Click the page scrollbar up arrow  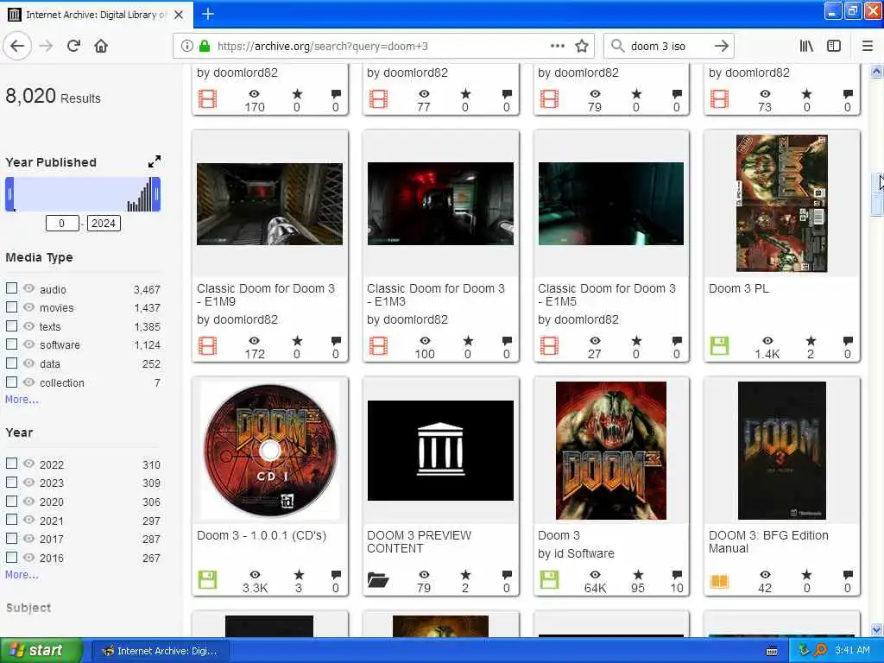click(876, 72)
